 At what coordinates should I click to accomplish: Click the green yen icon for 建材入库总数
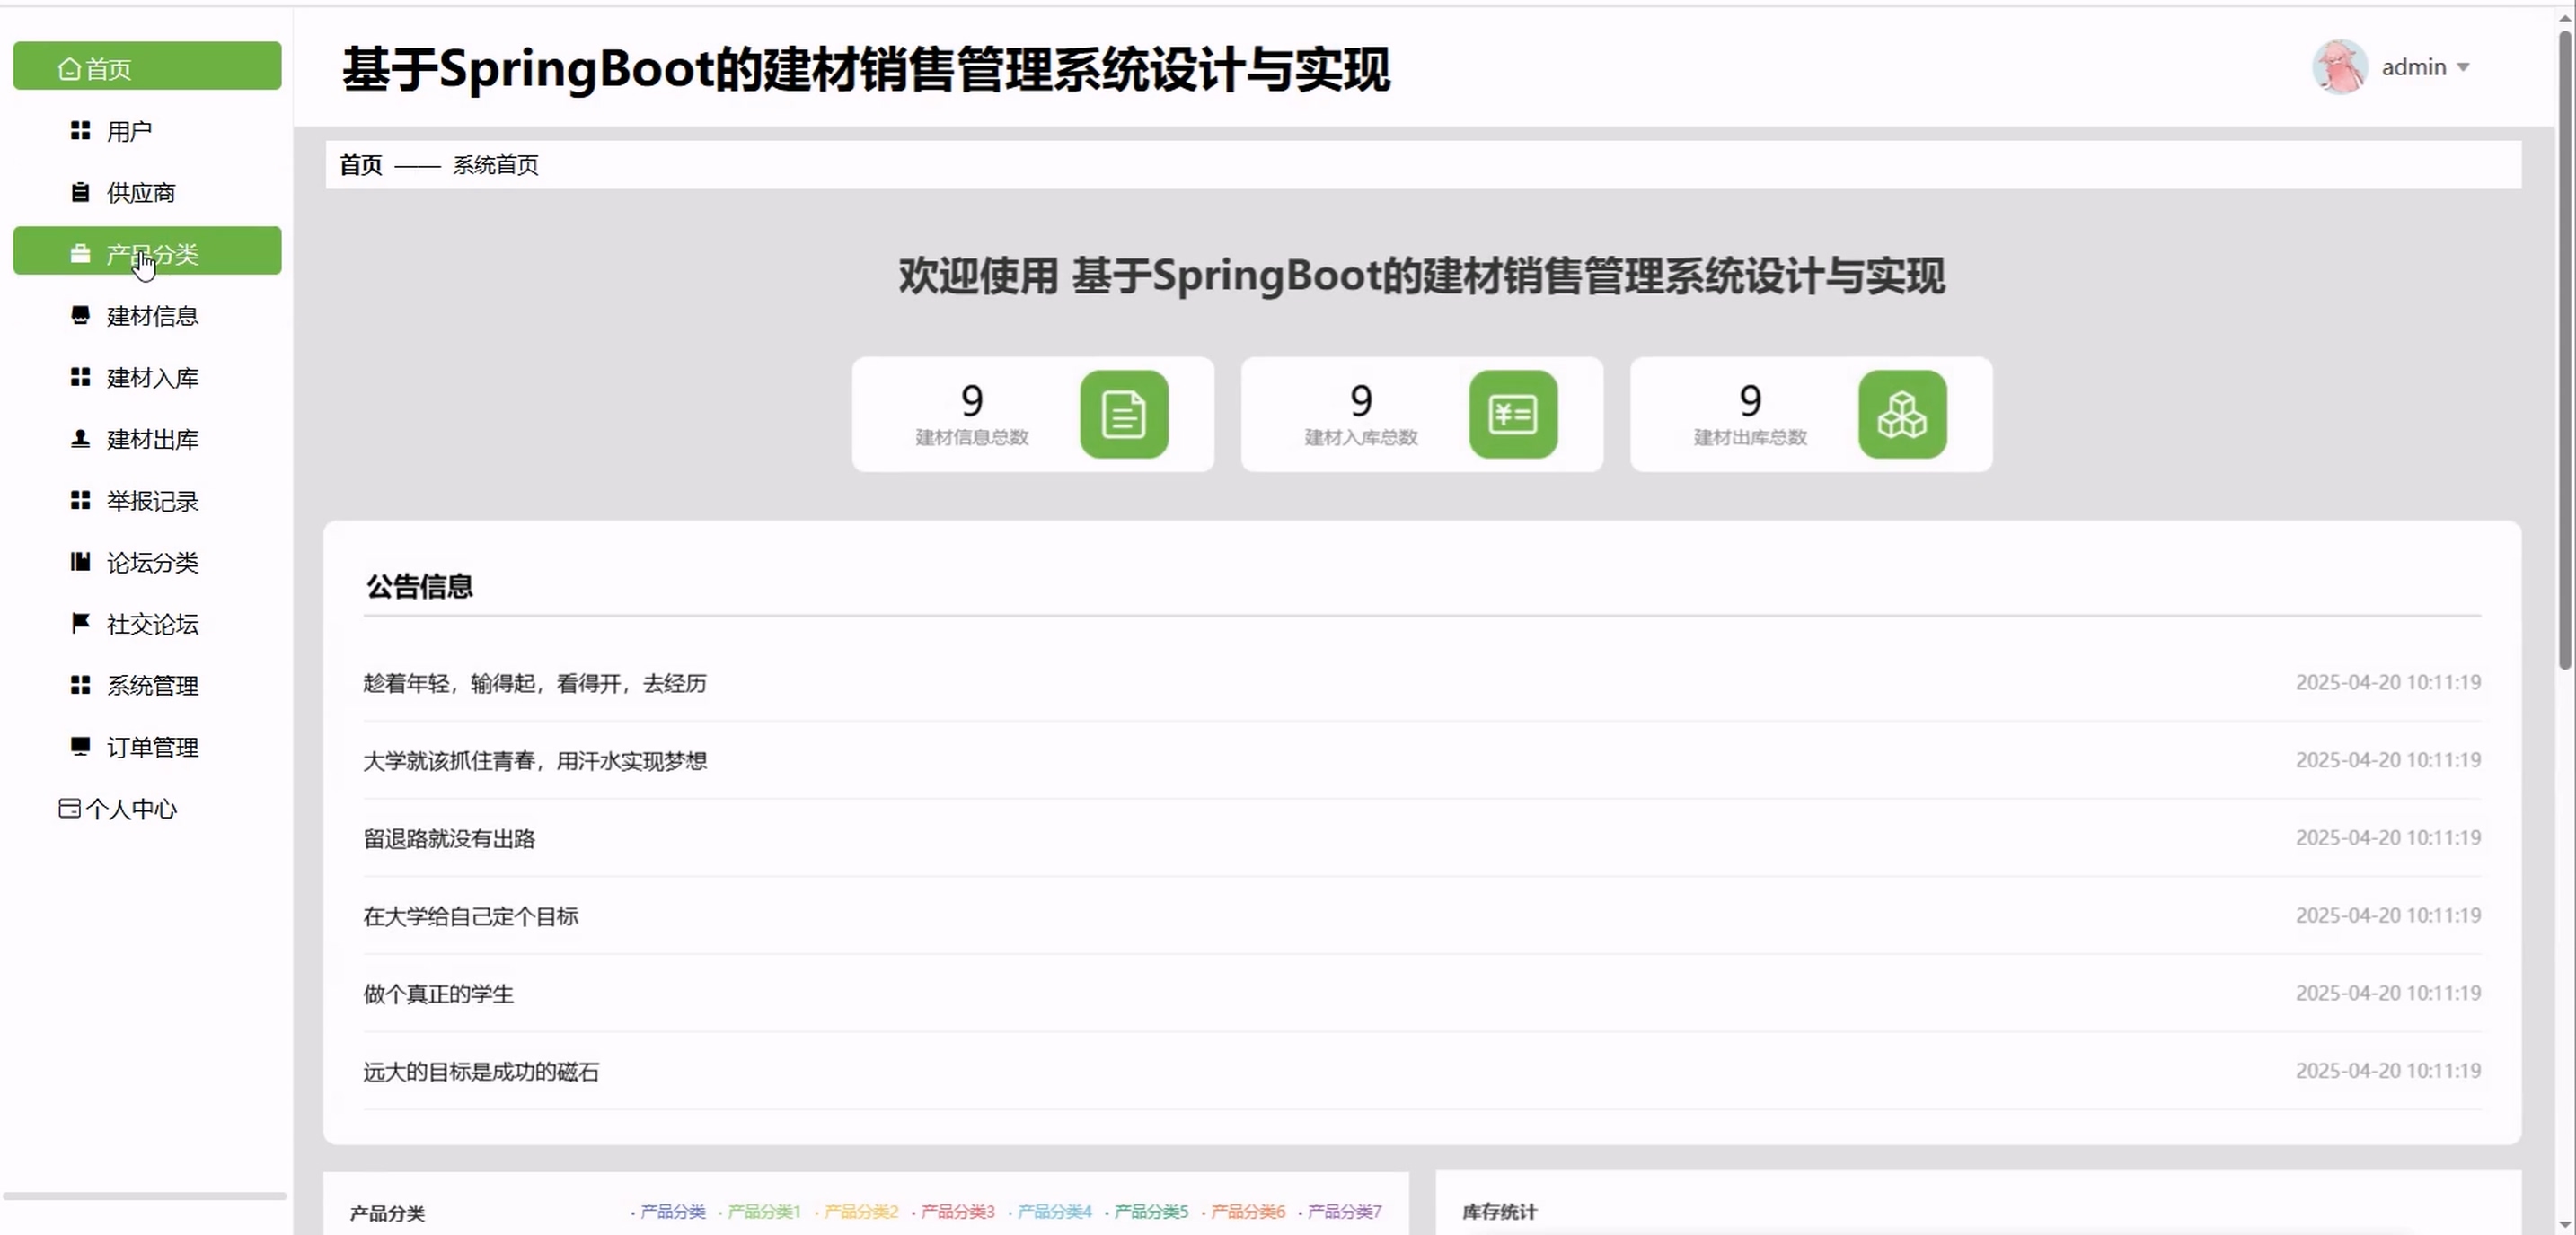pos(1512,415)
